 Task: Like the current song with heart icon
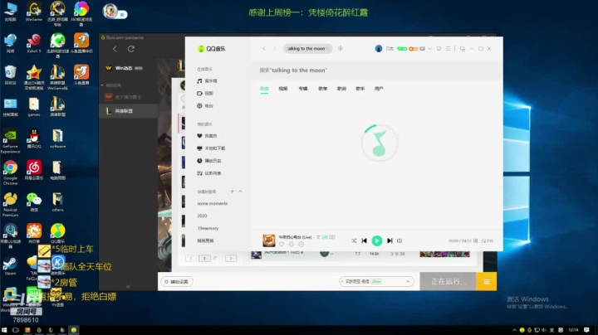click(282, 244)
